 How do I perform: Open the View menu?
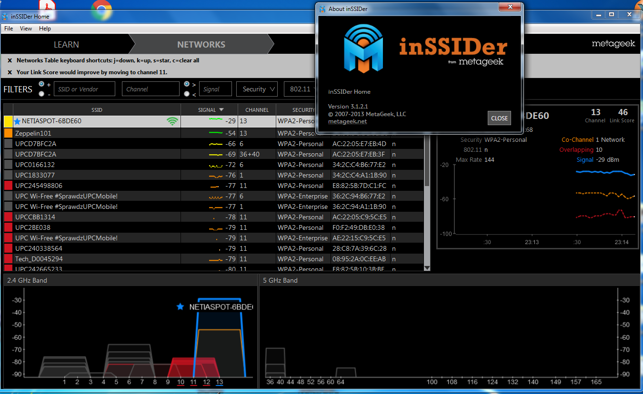tap(26, 29)
